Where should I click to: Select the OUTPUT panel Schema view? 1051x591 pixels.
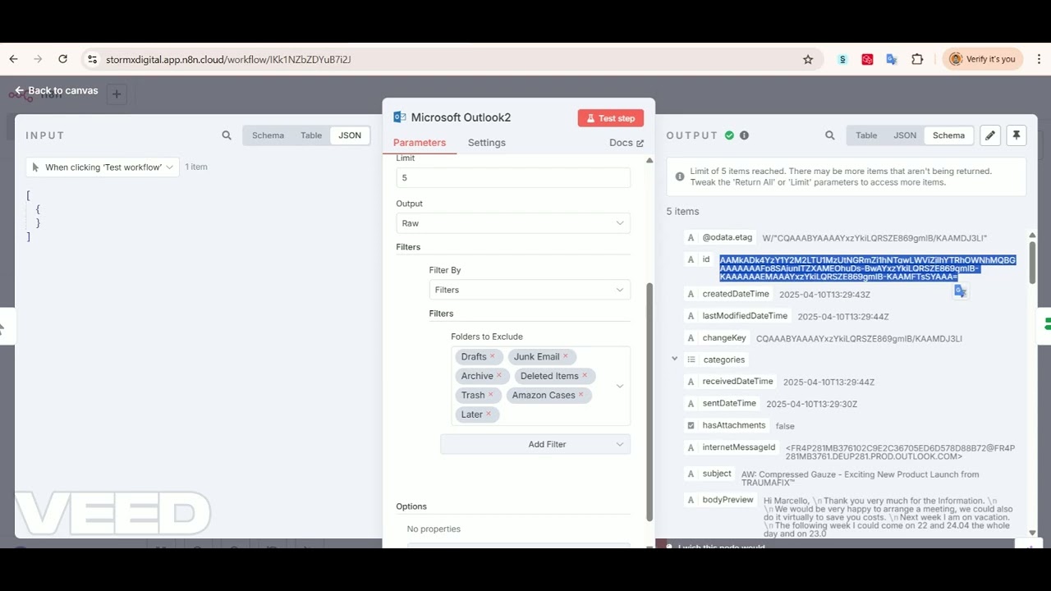pos(948,135)
